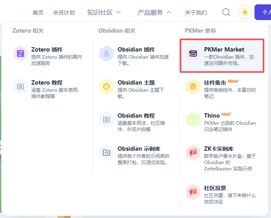The width and height of the screenshot is (271, 218).
Task: Click the Obsidian 相关 section heading
Action: pos(117,31)
